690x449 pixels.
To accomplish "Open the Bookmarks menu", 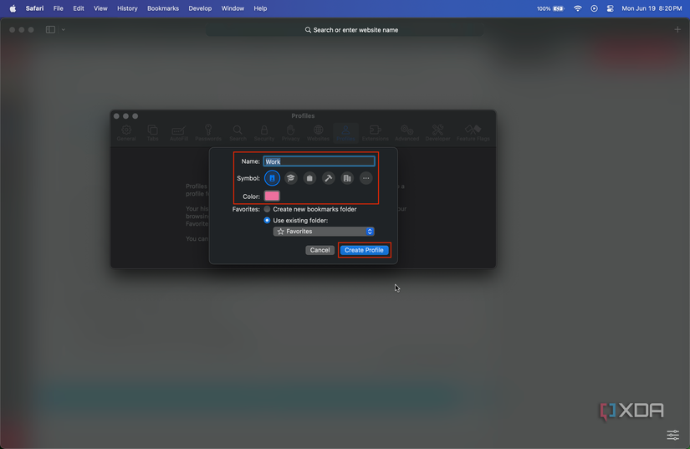I will [163, 8].
